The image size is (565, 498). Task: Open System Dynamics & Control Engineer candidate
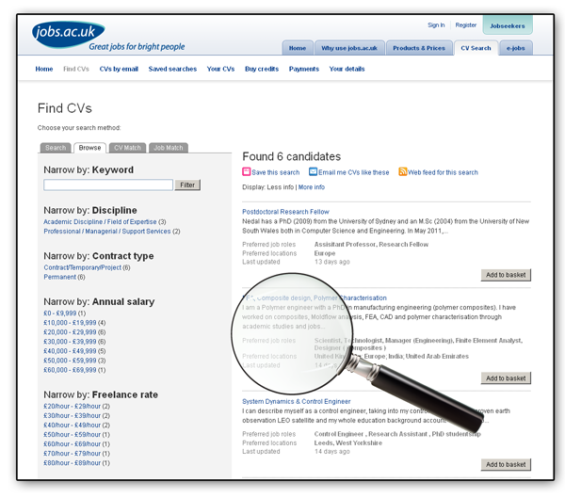pos(297,401)
